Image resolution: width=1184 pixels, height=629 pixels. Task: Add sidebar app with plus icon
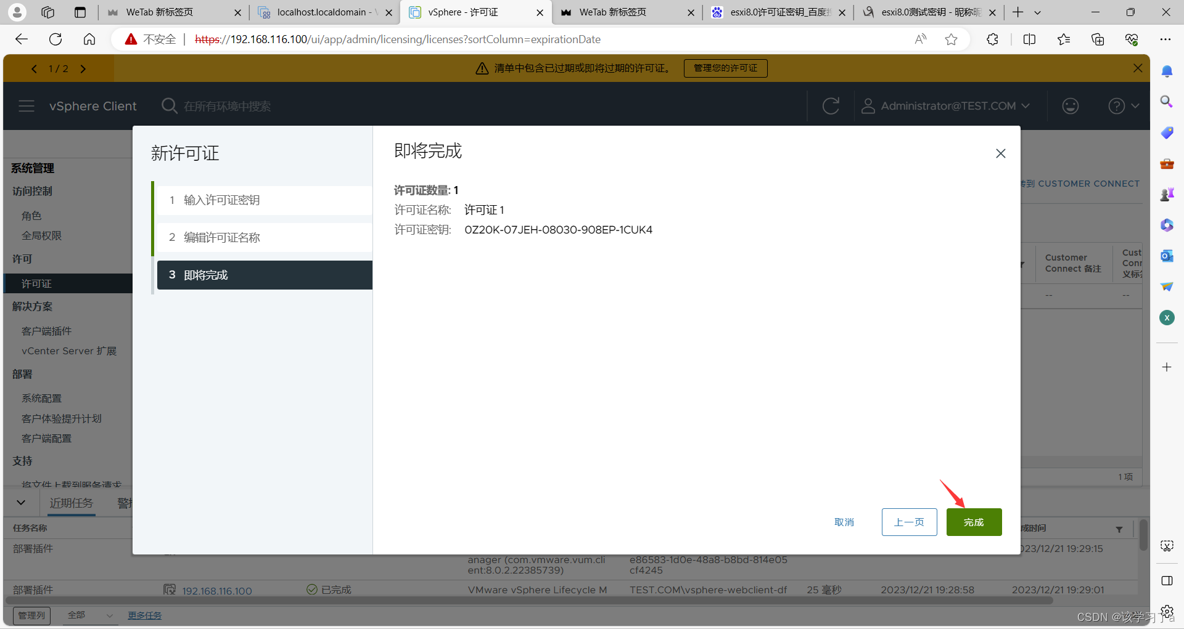(x=1167, y=367)
